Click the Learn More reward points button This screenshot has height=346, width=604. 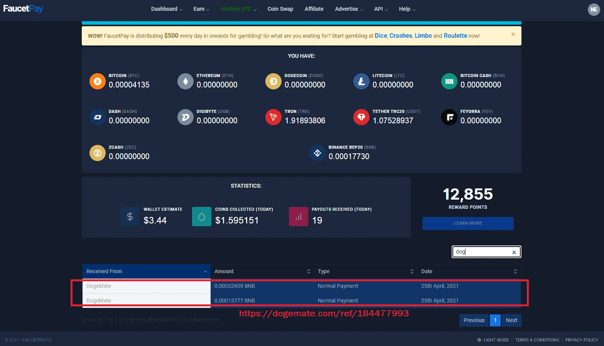468,223
